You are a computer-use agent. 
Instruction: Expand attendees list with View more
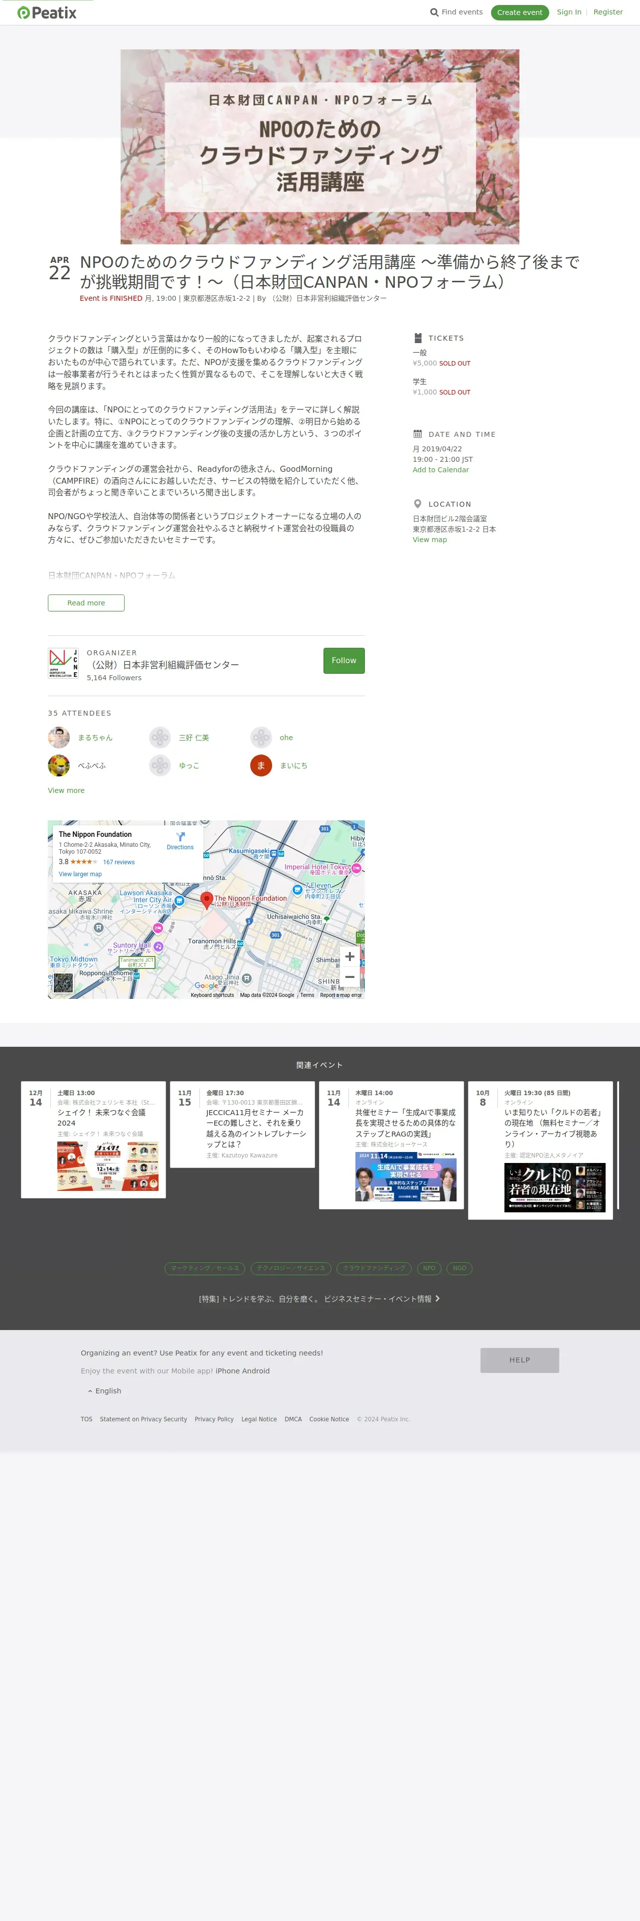point(66,790)
